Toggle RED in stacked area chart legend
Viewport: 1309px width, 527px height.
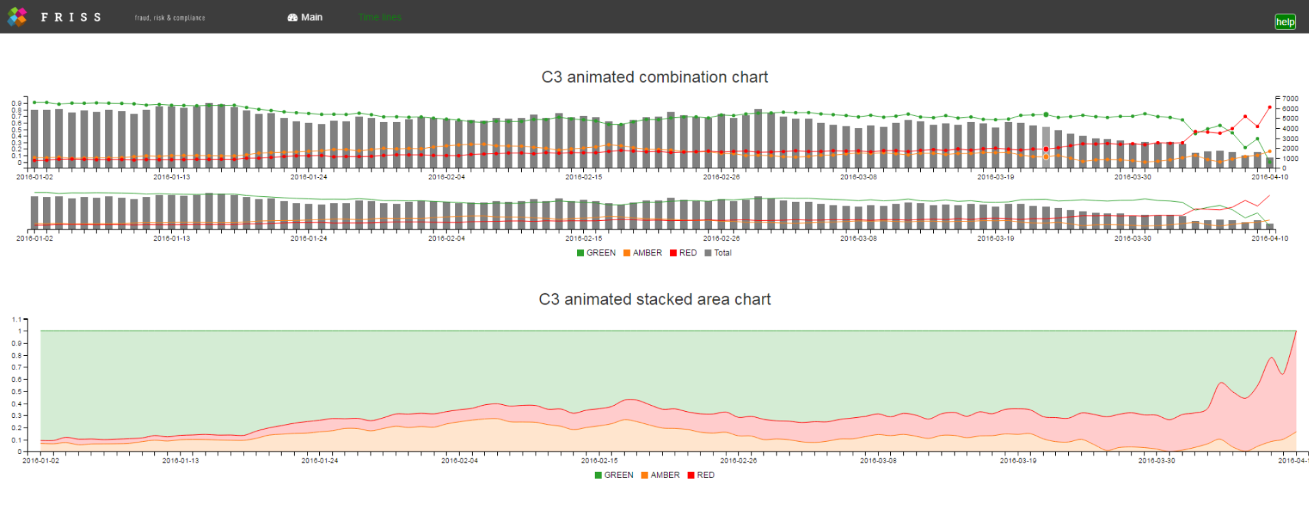tap(701, 475)
